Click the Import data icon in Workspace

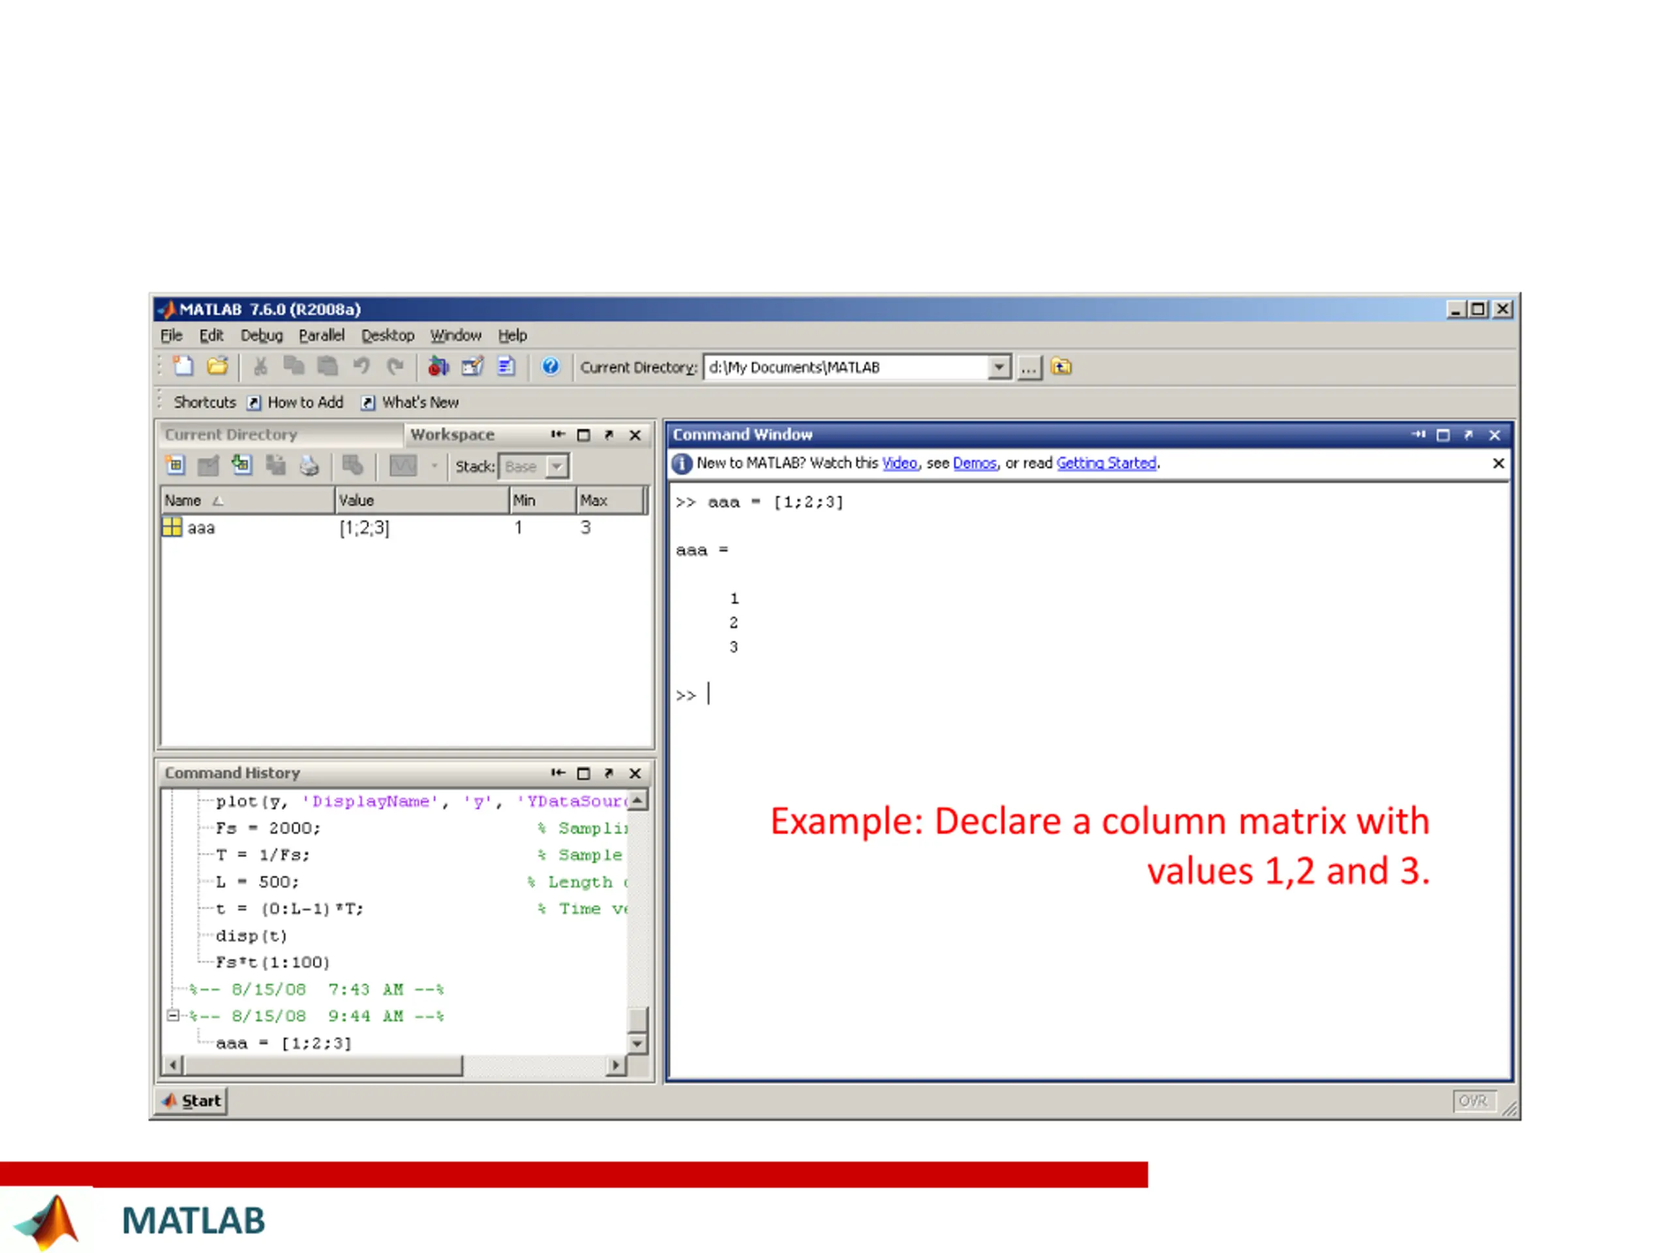241,465
